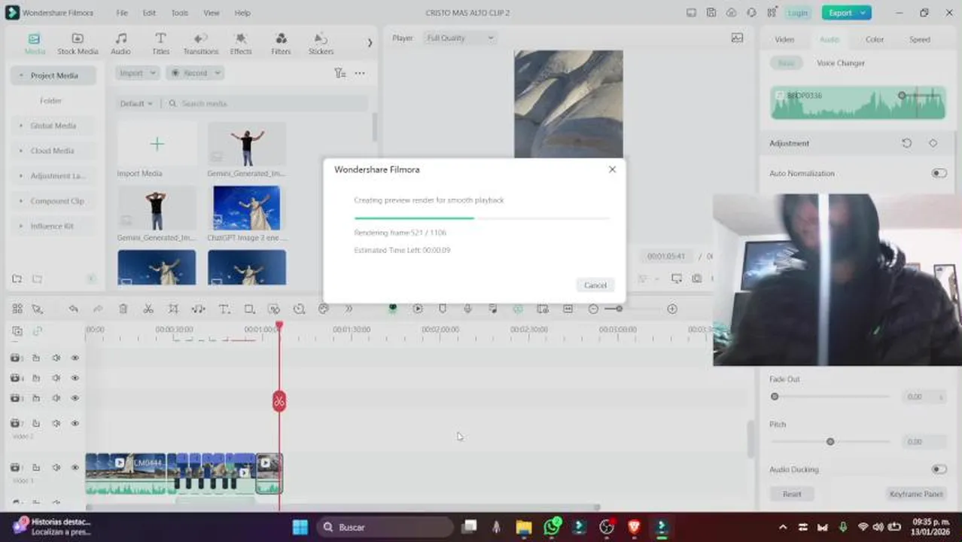Click the render preview play icon in toolbar
962x542 pixels.
418,309
